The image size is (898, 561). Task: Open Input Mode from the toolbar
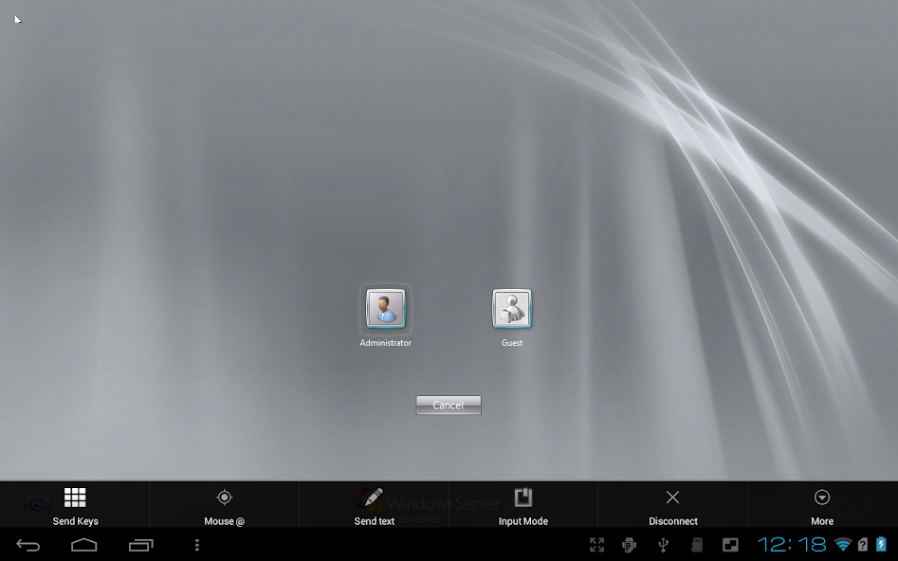(523, 497)
